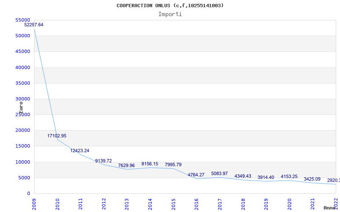Click the 52297.64 data label for 2009
Viewport: 340px width, 212px height.
click(x=34, y=25)
